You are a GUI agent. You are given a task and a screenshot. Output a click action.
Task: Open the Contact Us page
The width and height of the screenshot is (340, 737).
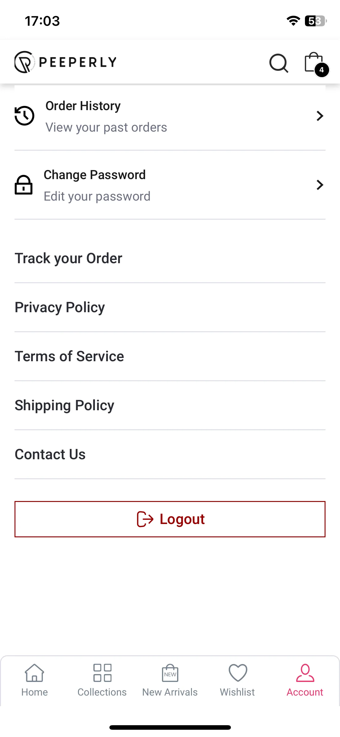(x=170, y=454)
